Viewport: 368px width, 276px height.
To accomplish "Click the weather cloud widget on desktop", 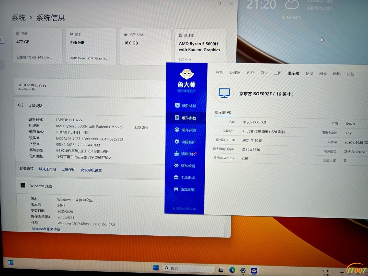I will (x=292, y=4).
